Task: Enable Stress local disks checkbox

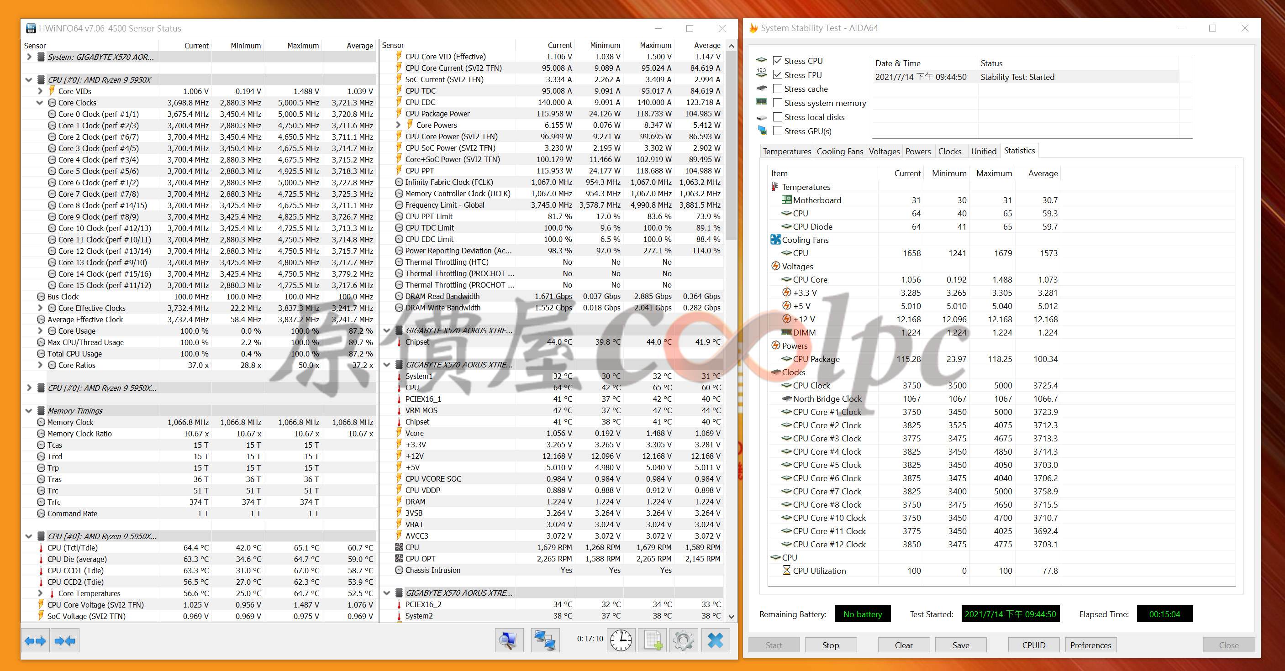Action: tap(777, 117)
